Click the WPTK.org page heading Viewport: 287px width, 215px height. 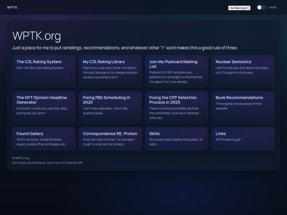37,36
